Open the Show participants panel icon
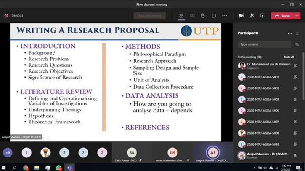 181,16
